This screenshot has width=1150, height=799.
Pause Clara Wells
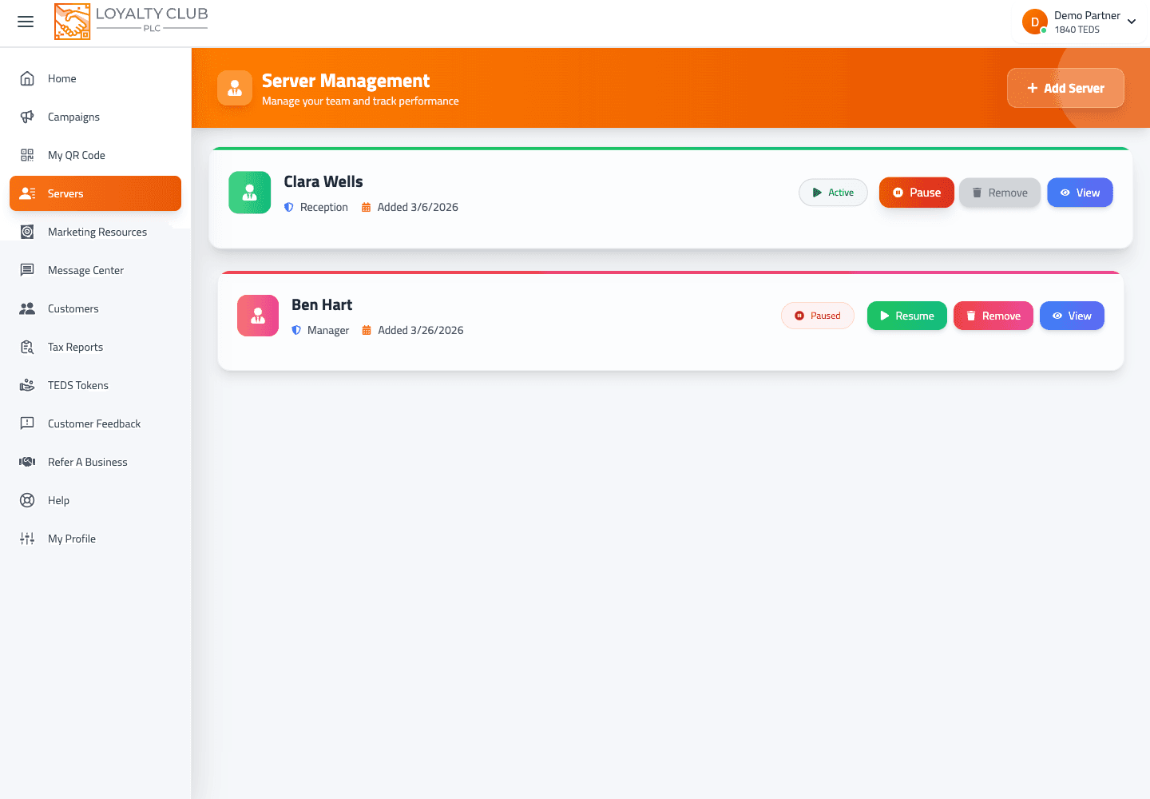click(x=917, y=193)
